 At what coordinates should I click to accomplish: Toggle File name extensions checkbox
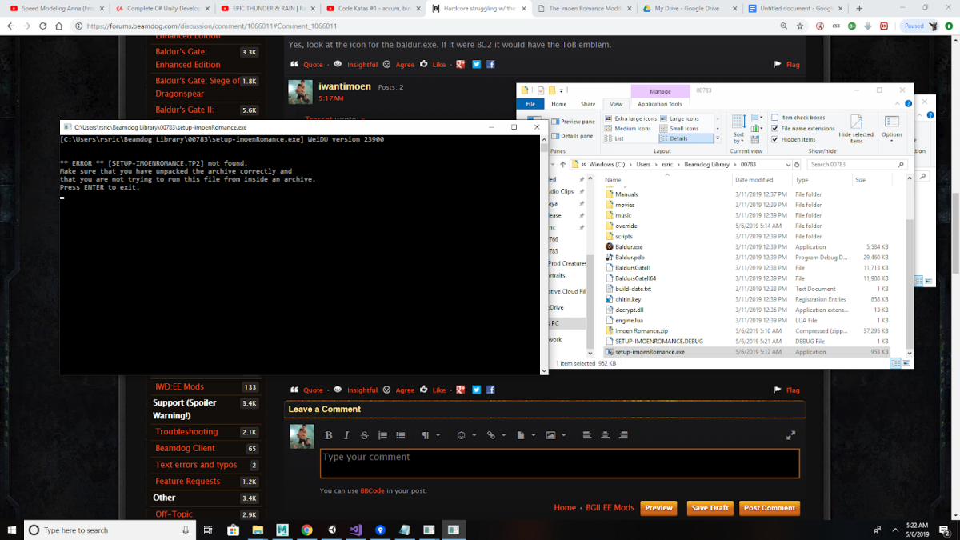click(x=802, y=128)
